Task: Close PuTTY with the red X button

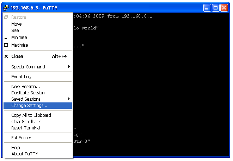Action: 224,8
